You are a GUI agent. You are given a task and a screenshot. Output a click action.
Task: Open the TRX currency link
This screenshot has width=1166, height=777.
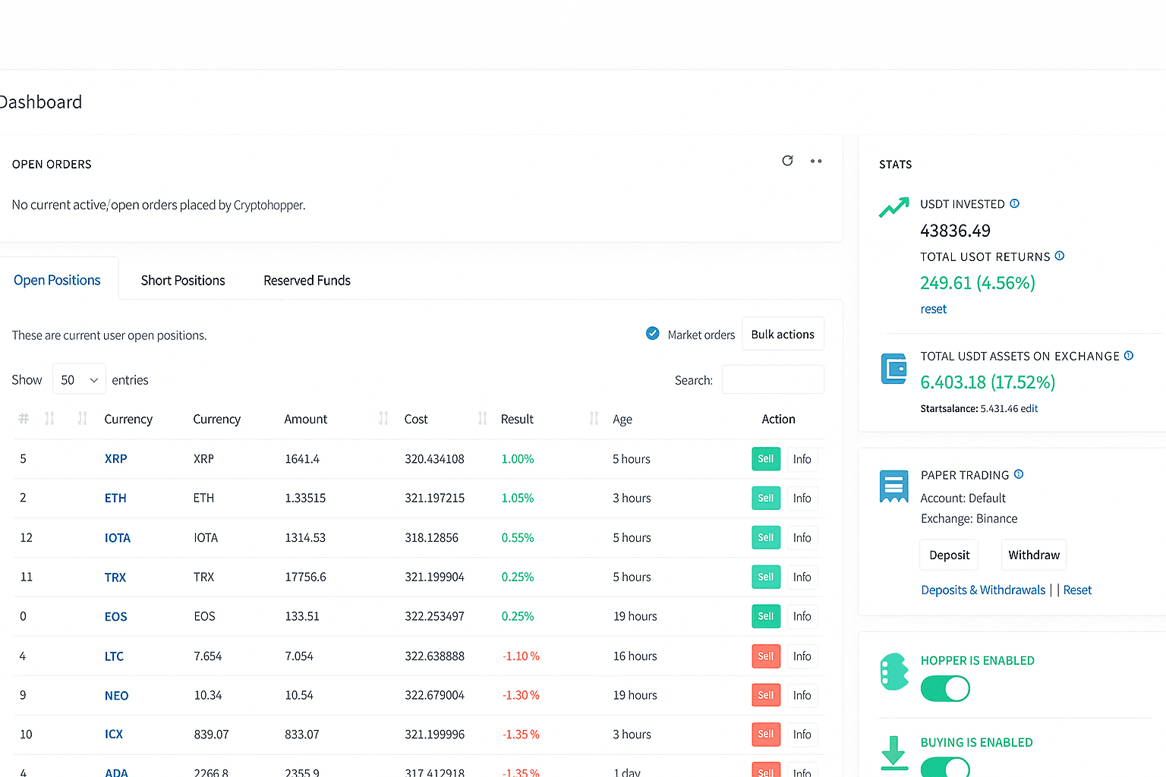coord(115,577)
